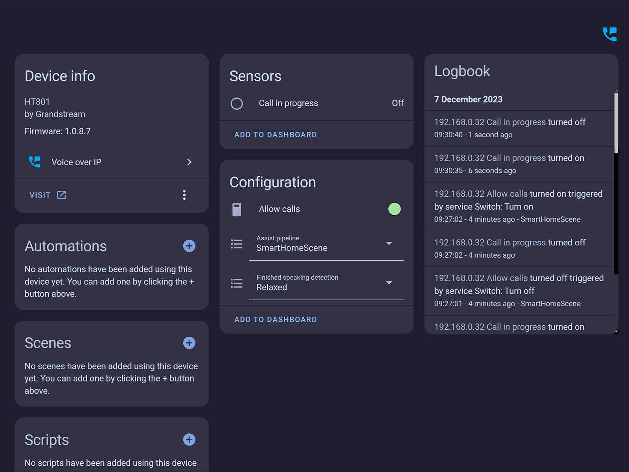
Task: Open the three-dot device menu
Action: point(184,195)
